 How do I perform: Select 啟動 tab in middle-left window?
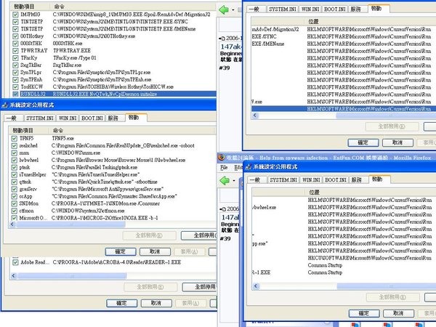pyautogui.click(x=136, y=117)
